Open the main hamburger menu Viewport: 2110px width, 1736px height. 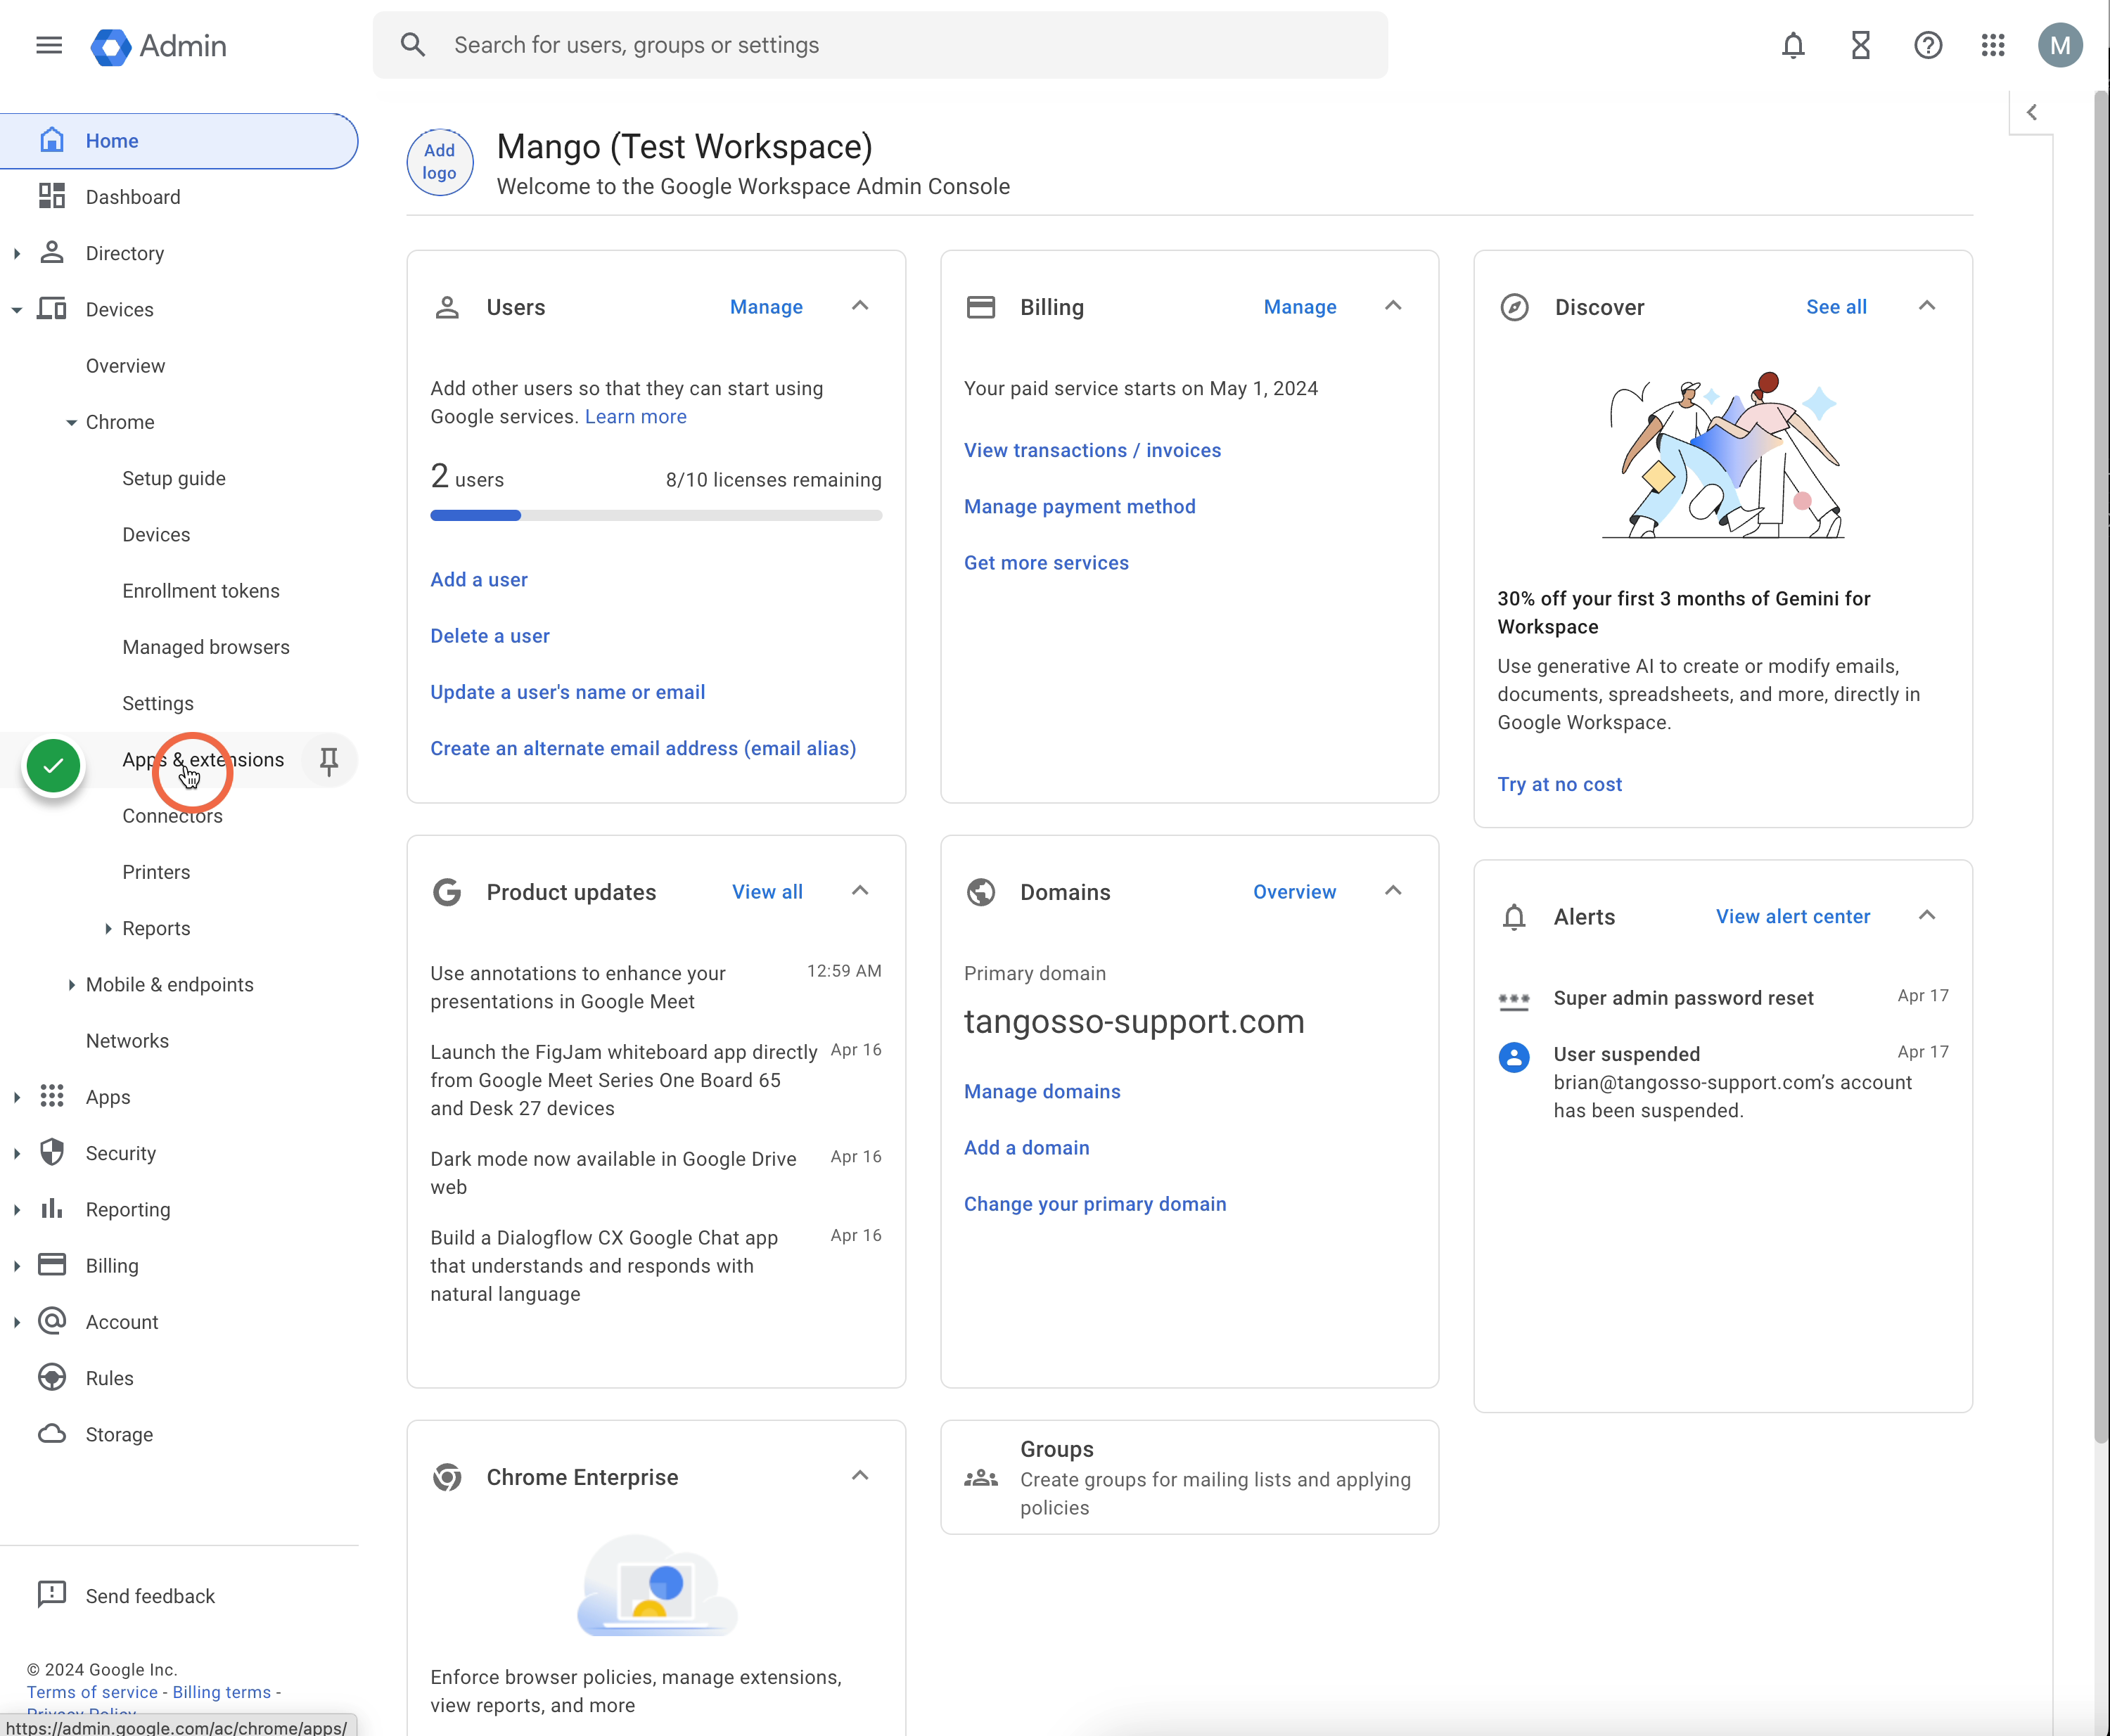(49, 45)
